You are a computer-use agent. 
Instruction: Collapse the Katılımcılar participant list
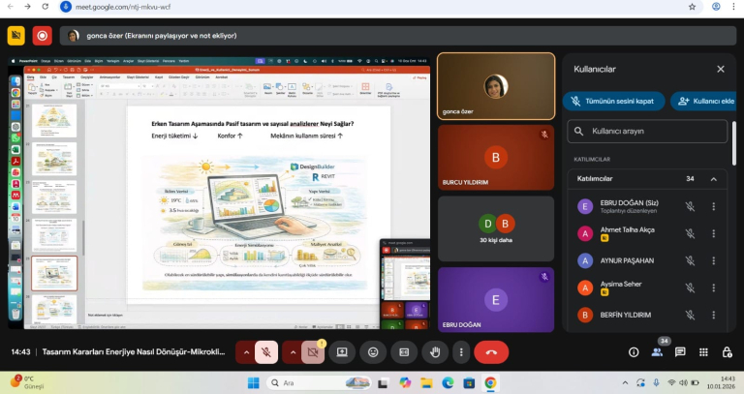[714, 179]
